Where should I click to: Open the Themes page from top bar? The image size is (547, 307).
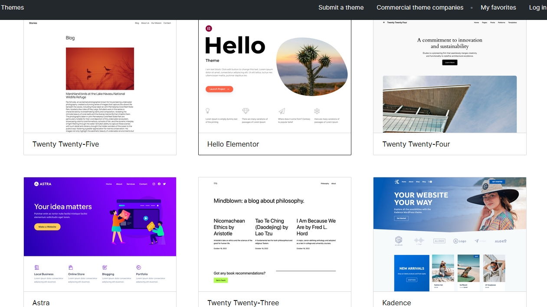pyautogui.click(x=12, y=7)
